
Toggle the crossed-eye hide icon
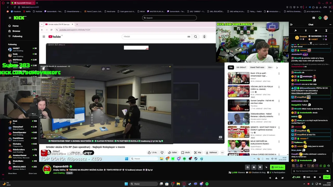282,178
